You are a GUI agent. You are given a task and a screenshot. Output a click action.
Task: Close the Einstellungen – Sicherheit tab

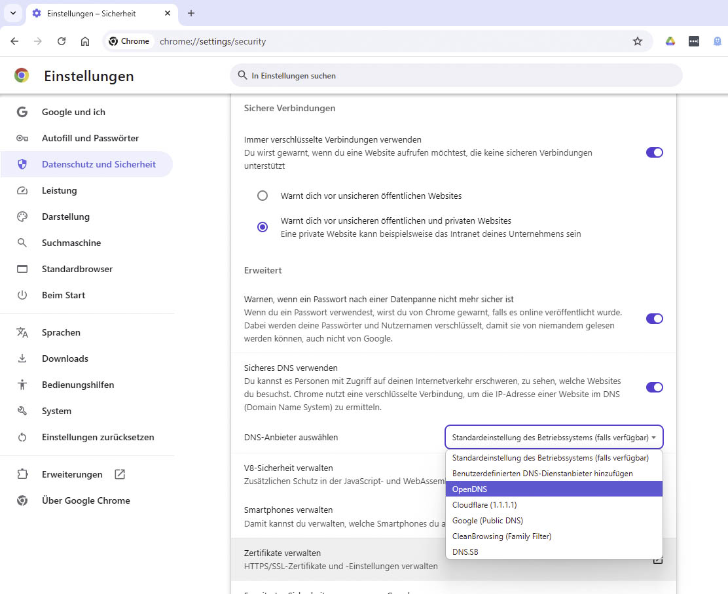168,14
